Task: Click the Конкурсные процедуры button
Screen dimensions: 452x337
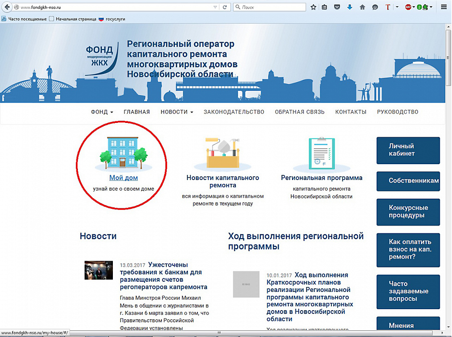Action: [x=408, y=212]
